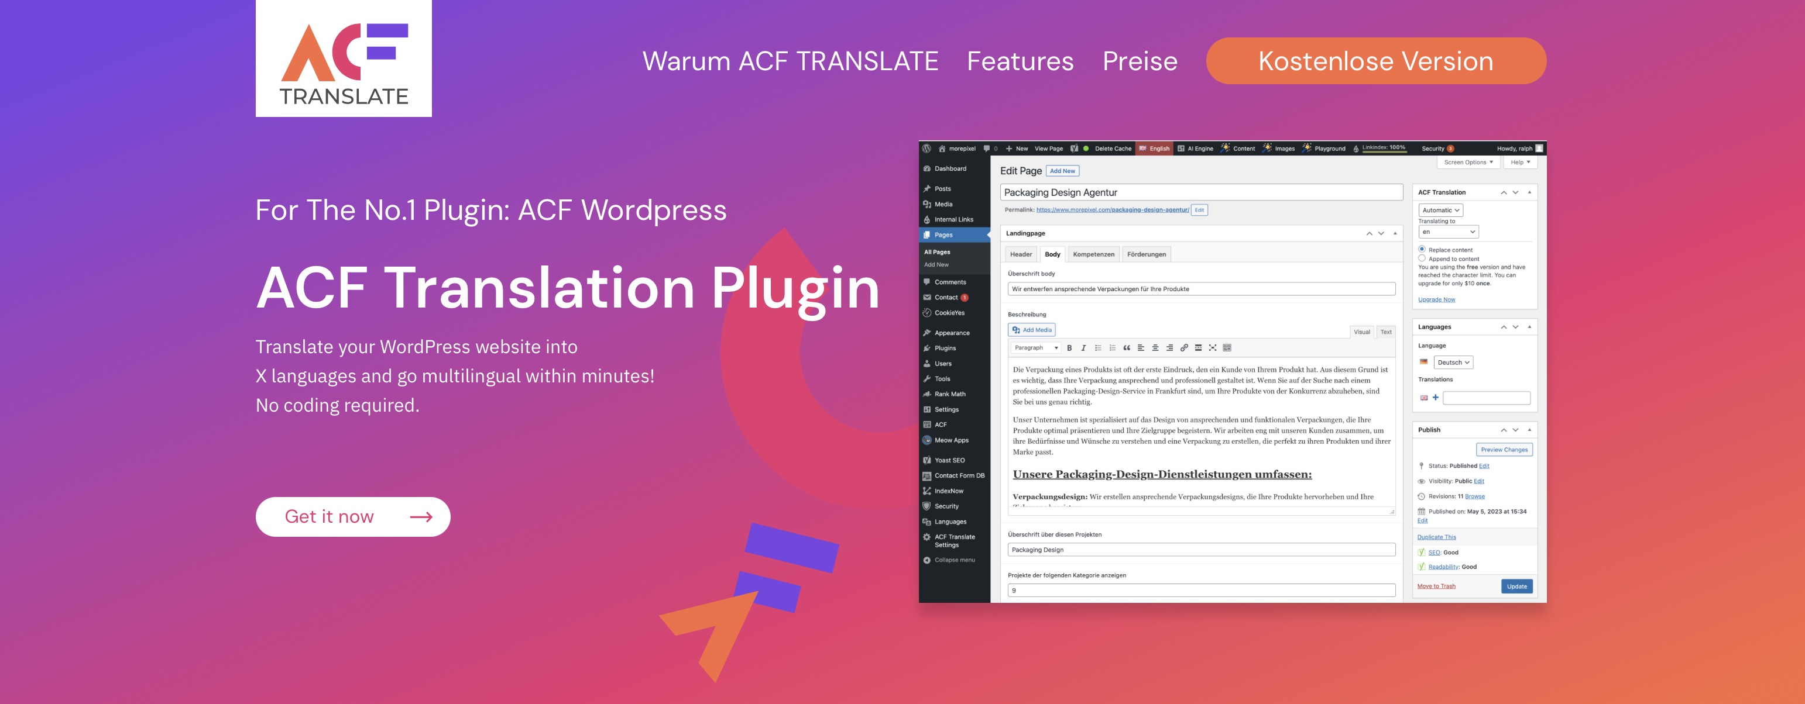The image size is (1805, 704).
Task: Click the Move to Trash link
Action: tap(1436, 586)
